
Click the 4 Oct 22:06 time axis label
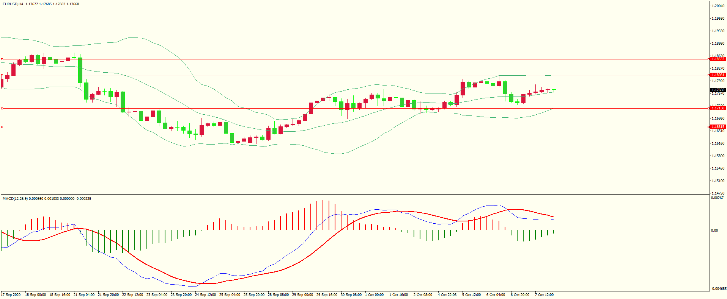pos(447,295)
